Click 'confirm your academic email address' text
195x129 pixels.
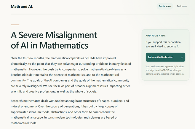165,74
